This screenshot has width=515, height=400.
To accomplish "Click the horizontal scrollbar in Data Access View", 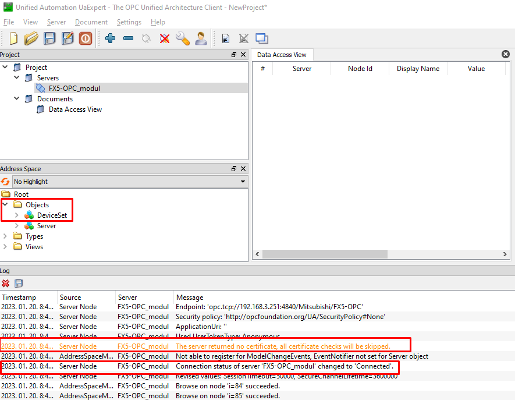I will 325,254.
